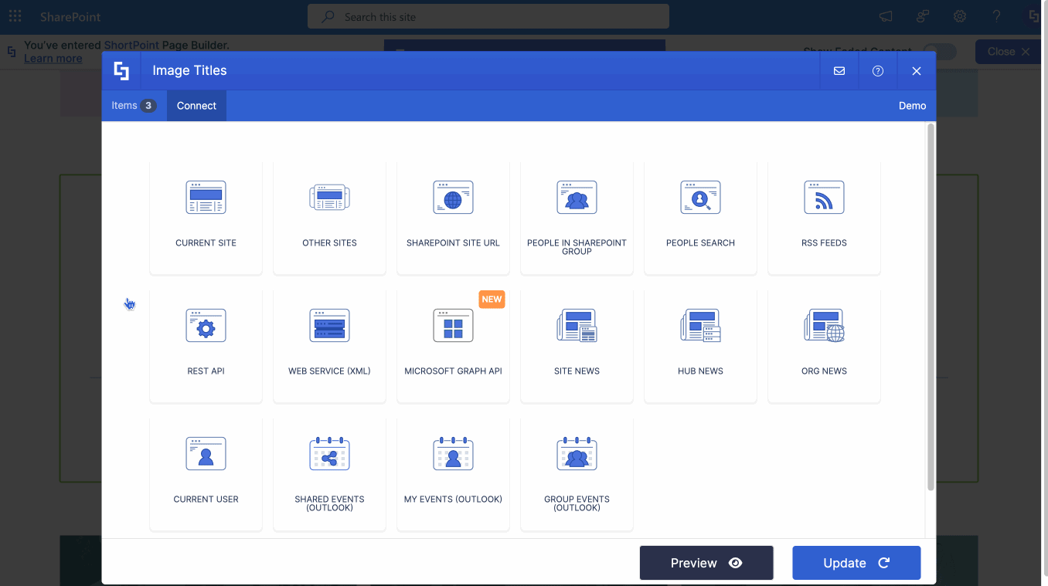The image size is (1048, 586).
Task: Click inside the Search this site field
Action: coord(488,15)
